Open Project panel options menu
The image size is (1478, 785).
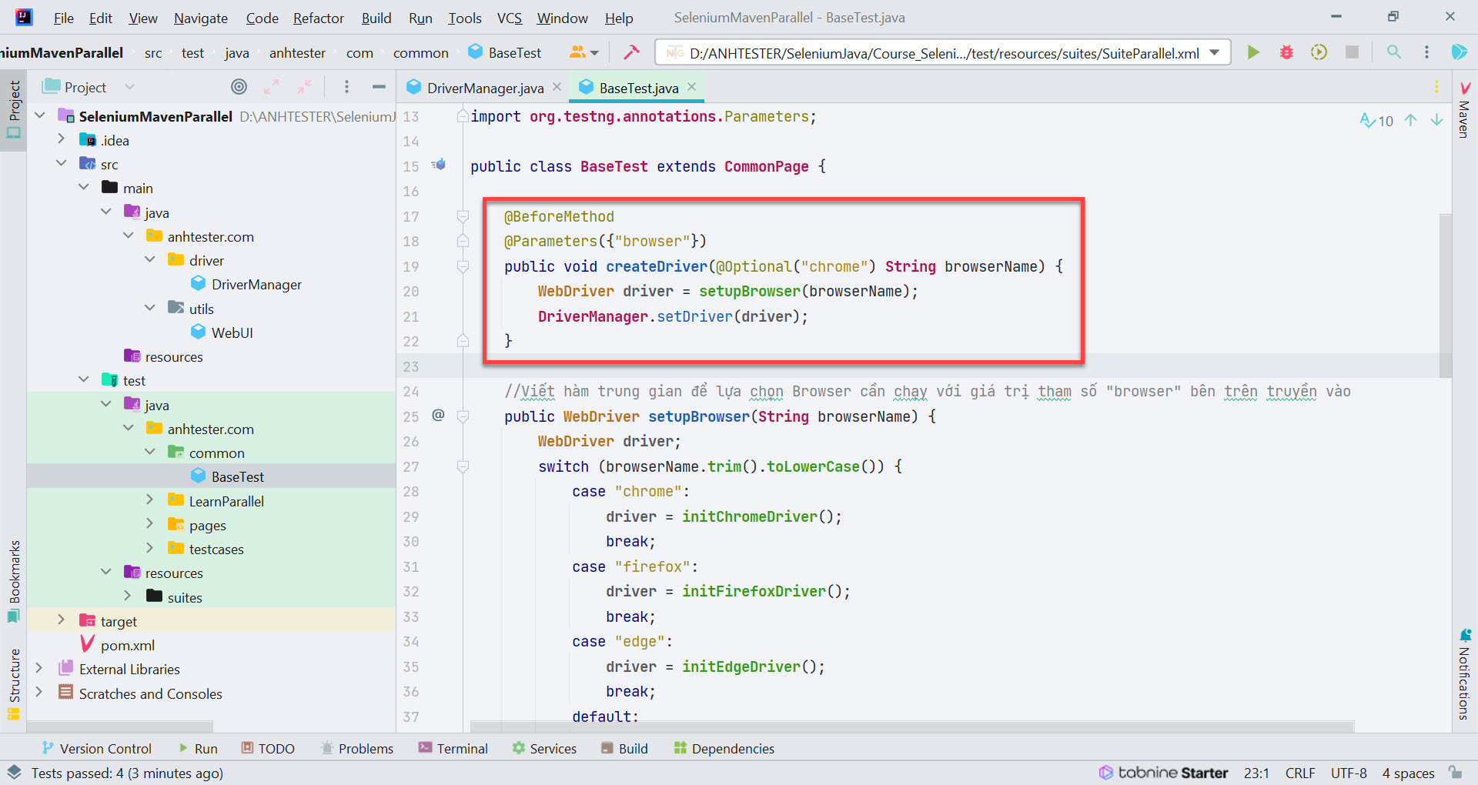[346, 87]
